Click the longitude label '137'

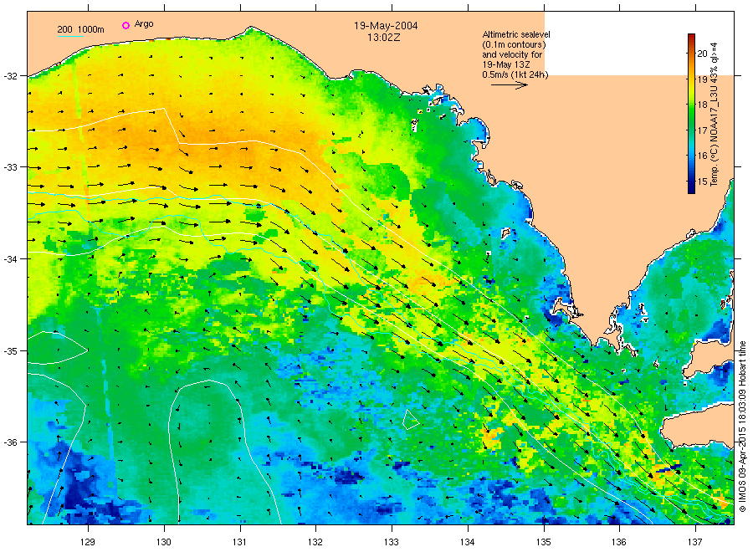click(695, 543)
